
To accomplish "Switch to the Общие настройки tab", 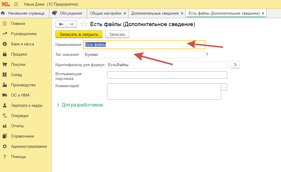I will coord(106,13).
